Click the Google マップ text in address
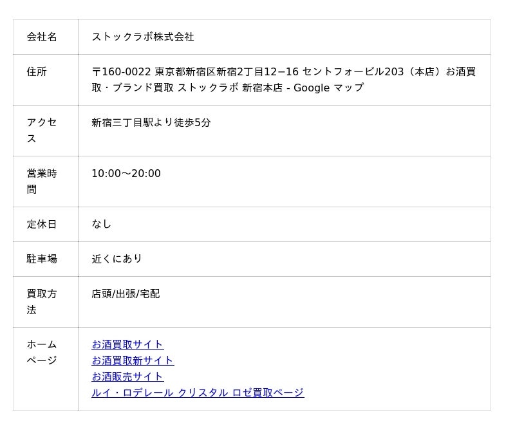The image size is (515, 430). click(328, 88)
